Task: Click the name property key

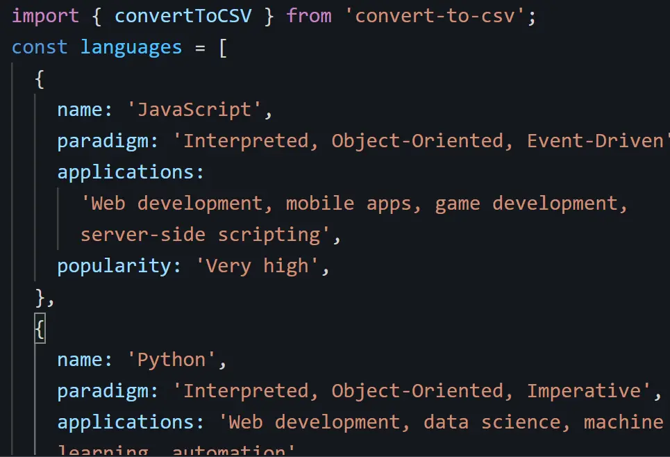Action: (x=78, y=109)
